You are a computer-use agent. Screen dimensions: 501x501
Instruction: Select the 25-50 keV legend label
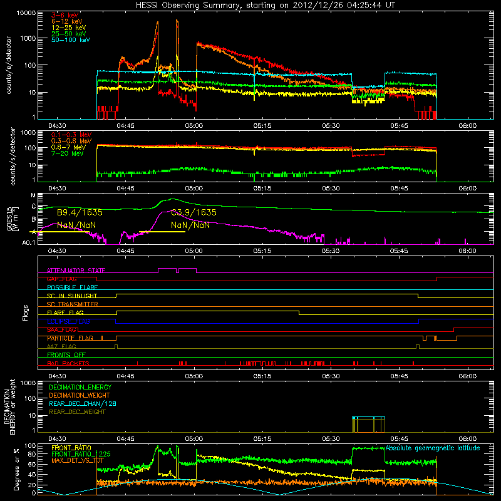point(68,34)
